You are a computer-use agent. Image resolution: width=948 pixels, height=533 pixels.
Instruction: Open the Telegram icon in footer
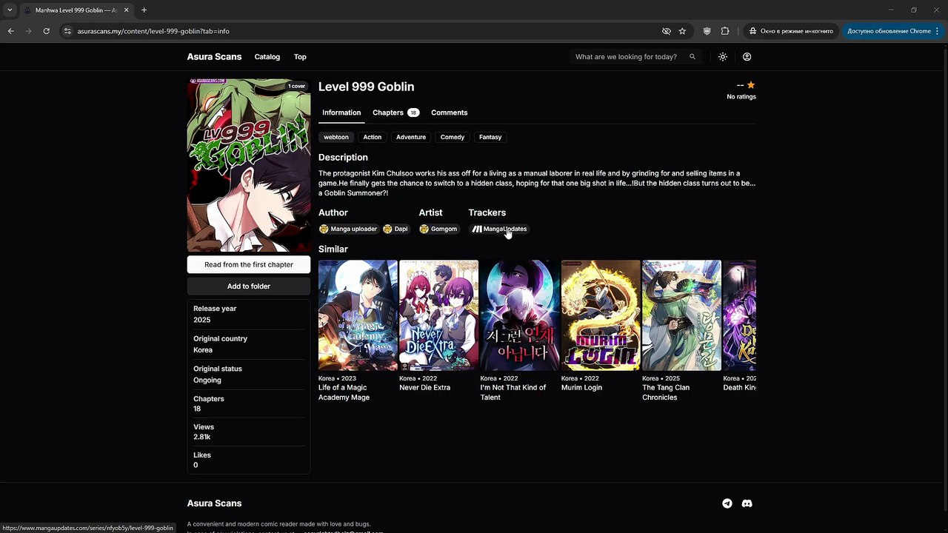pos(727,503)
